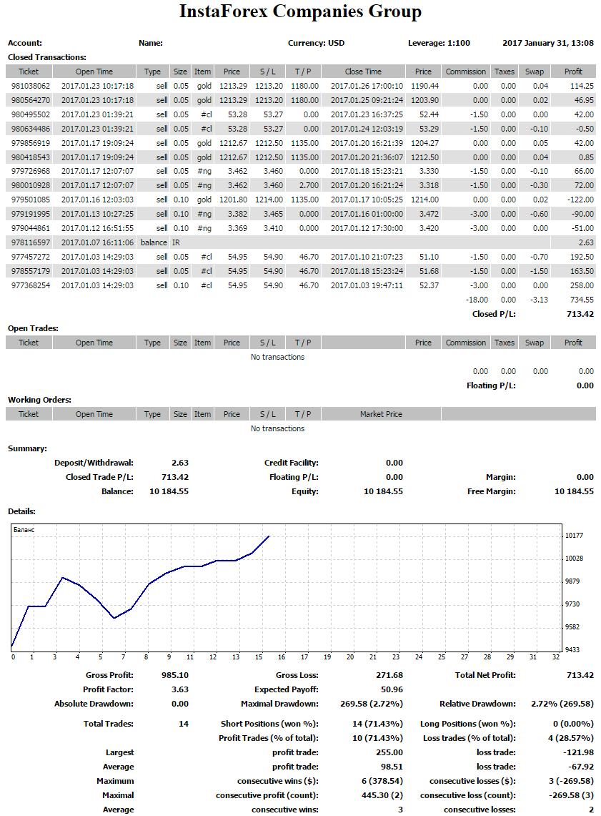Click the "Close Time" column header
The image size is (601, 816).
363,72
